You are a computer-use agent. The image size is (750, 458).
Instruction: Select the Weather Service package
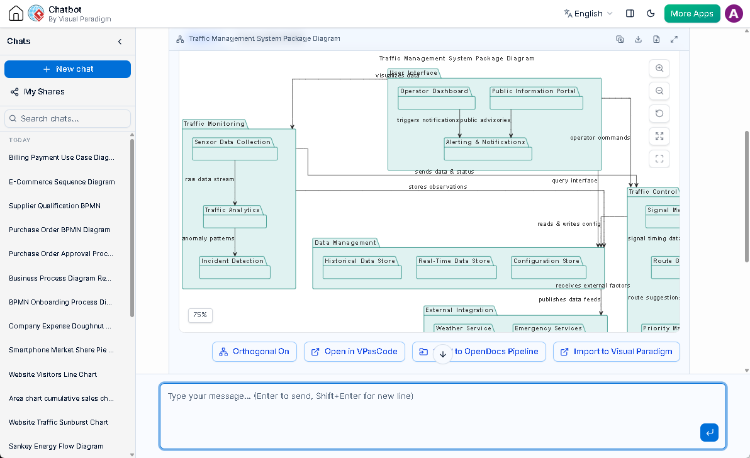(x=464, y=328)
